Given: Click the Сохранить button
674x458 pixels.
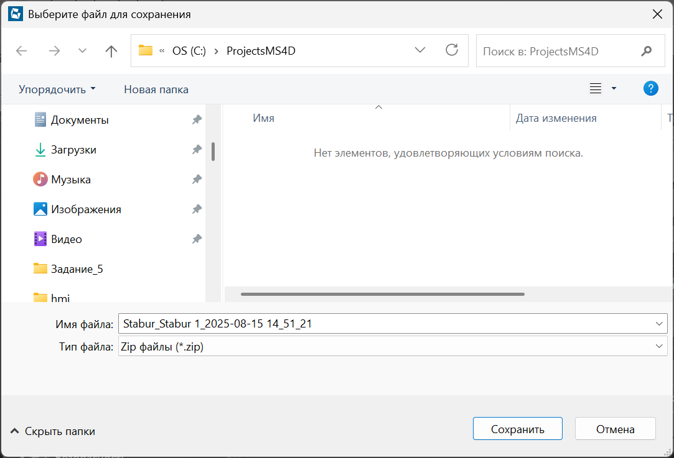Looking at the screenshot, I should [x=518, y=429].
